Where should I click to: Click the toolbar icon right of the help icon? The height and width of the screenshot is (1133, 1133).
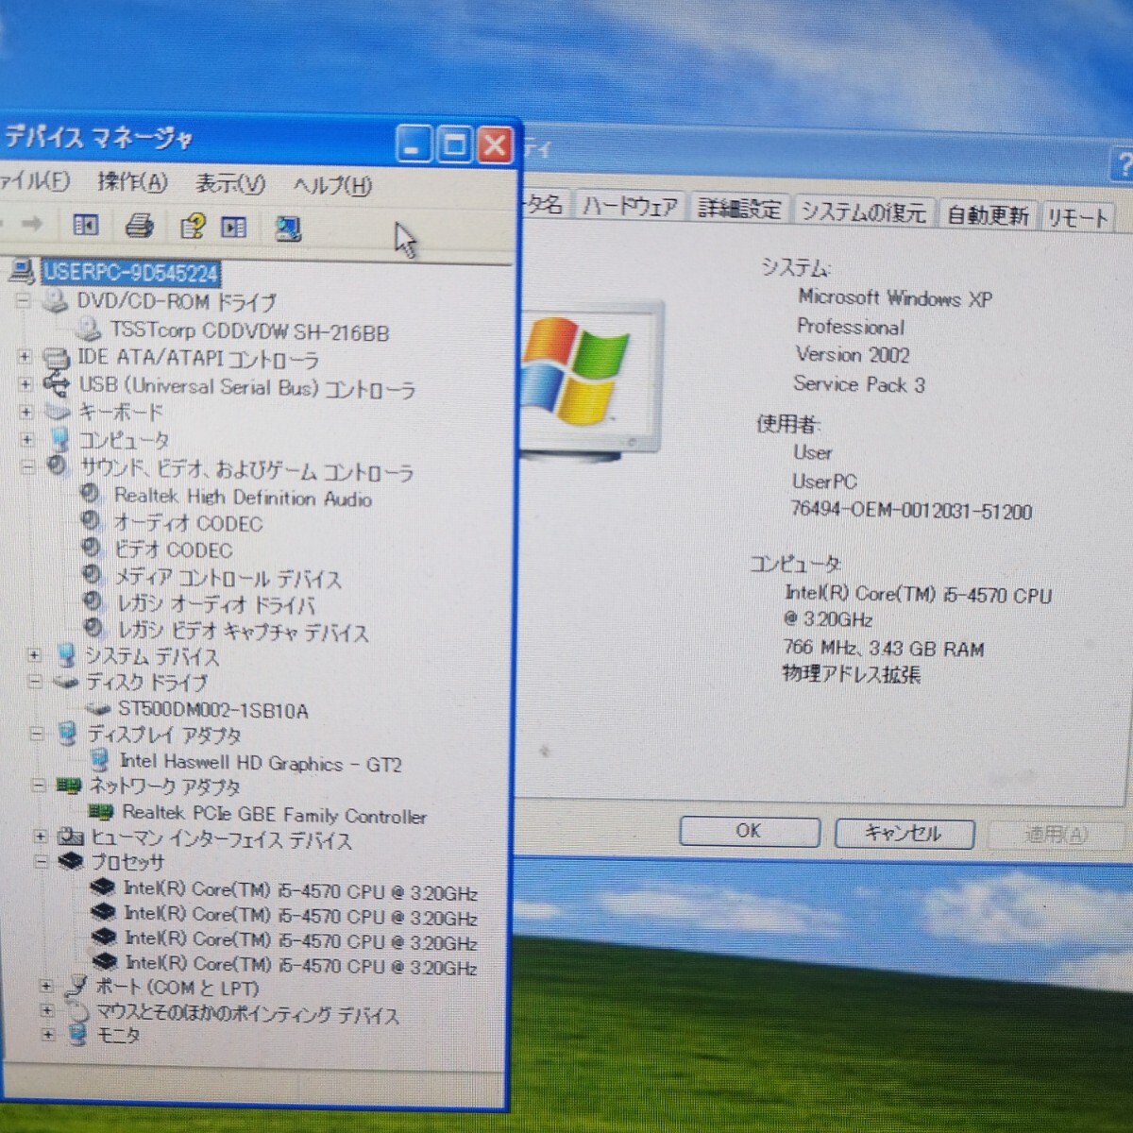pos(233,228)
